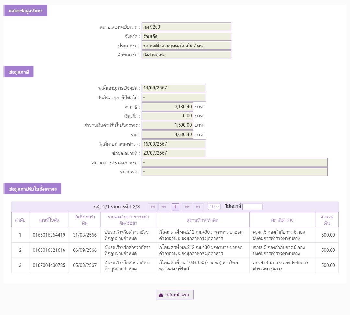Click the สถานที่กระทำผิด column header

coord(202,220)
